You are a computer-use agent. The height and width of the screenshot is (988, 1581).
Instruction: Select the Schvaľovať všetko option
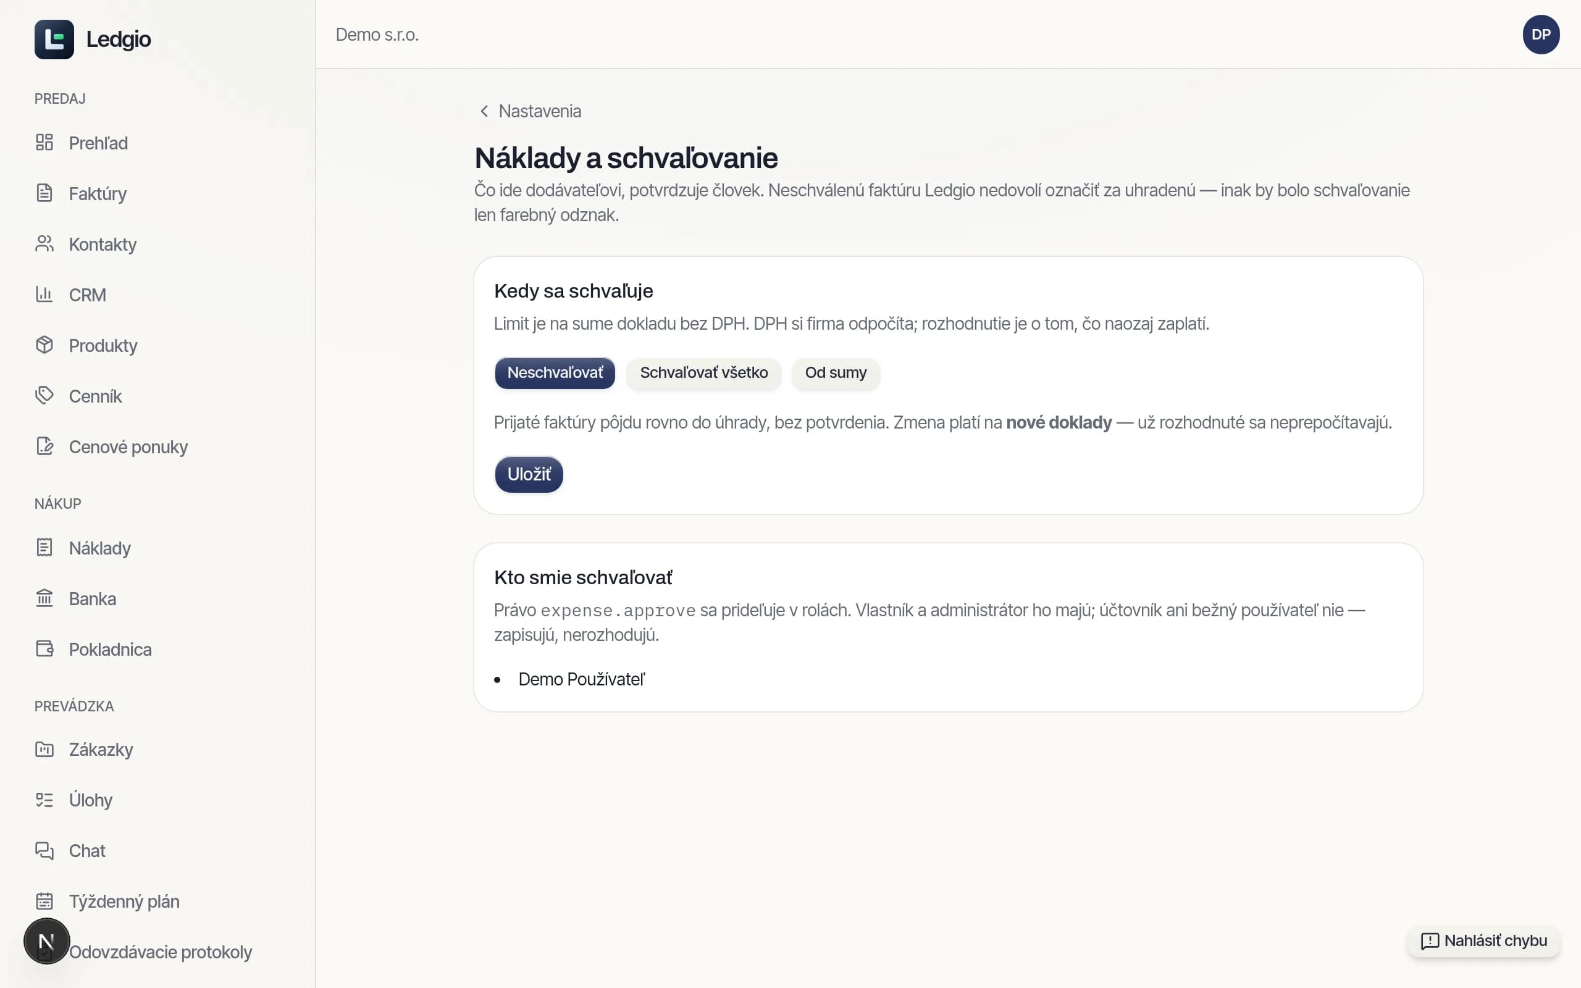click(x=703, y=373)
